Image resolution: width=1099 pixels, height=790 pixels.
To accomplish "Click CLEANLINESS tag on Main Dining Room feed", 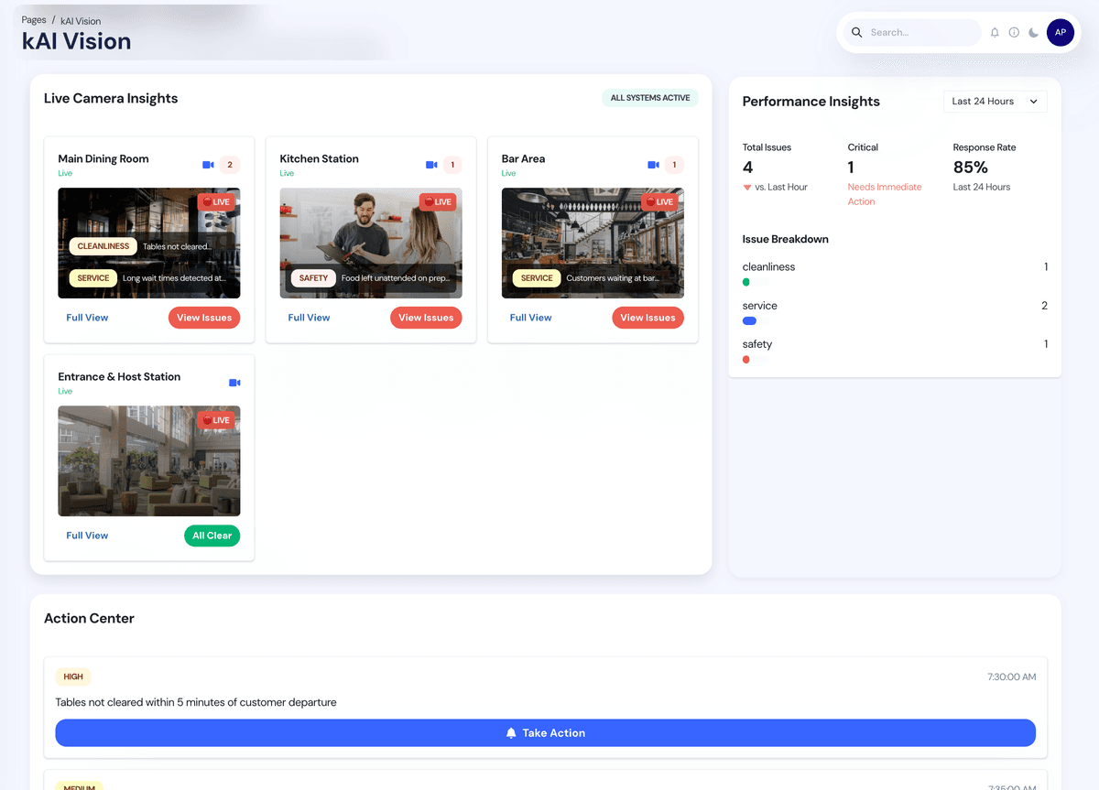I will click(103, 246).
